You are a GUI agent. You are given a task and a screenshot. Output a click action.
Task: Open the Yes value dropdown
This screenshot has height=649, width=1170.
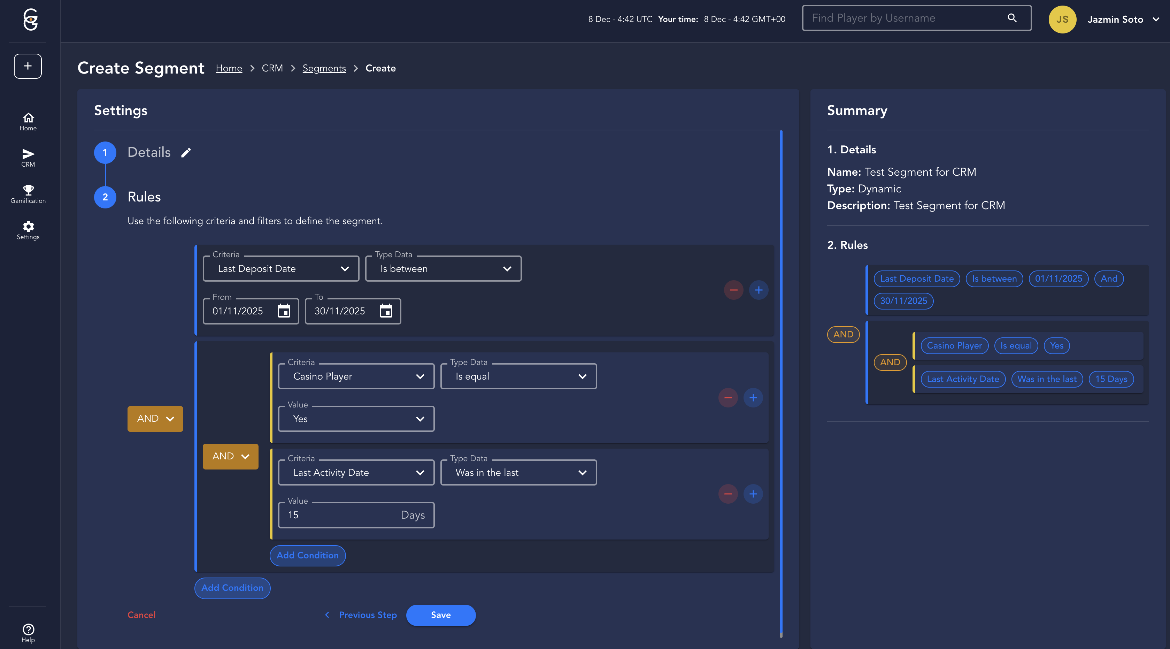coord(356,419)
